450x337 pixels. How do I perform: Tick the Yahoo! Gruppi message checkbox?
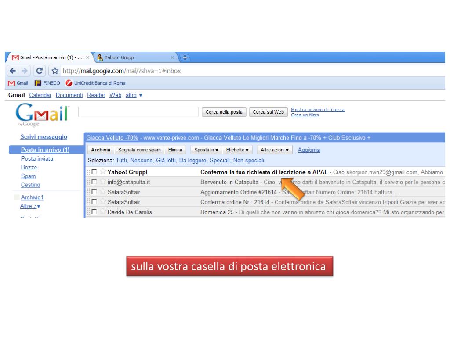click(94, 172)
